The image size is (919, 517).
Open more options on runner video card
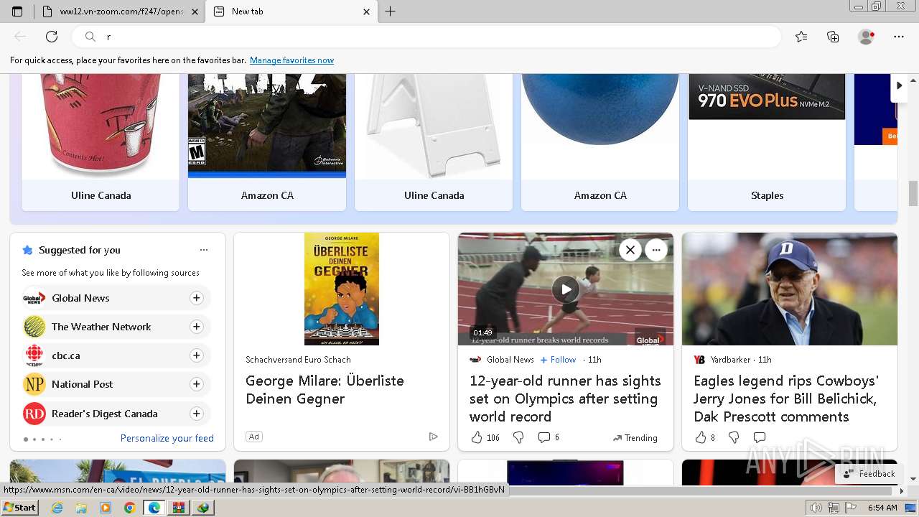click(656, 250)
